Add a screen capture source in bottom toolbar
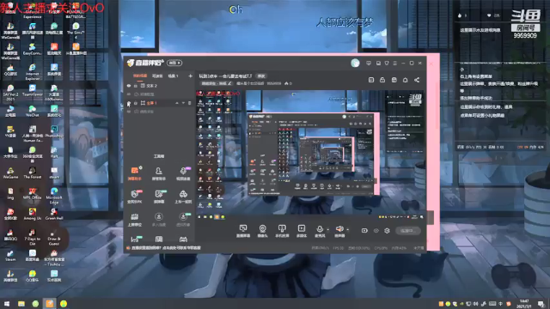Viewport: 550px width, 309px height. pos(243,231)
